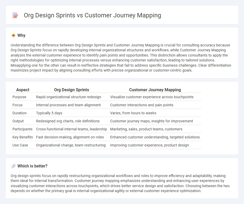244x204 pixels.
Task: Click the cell Typically 5 days
Action: pos(72,113)
